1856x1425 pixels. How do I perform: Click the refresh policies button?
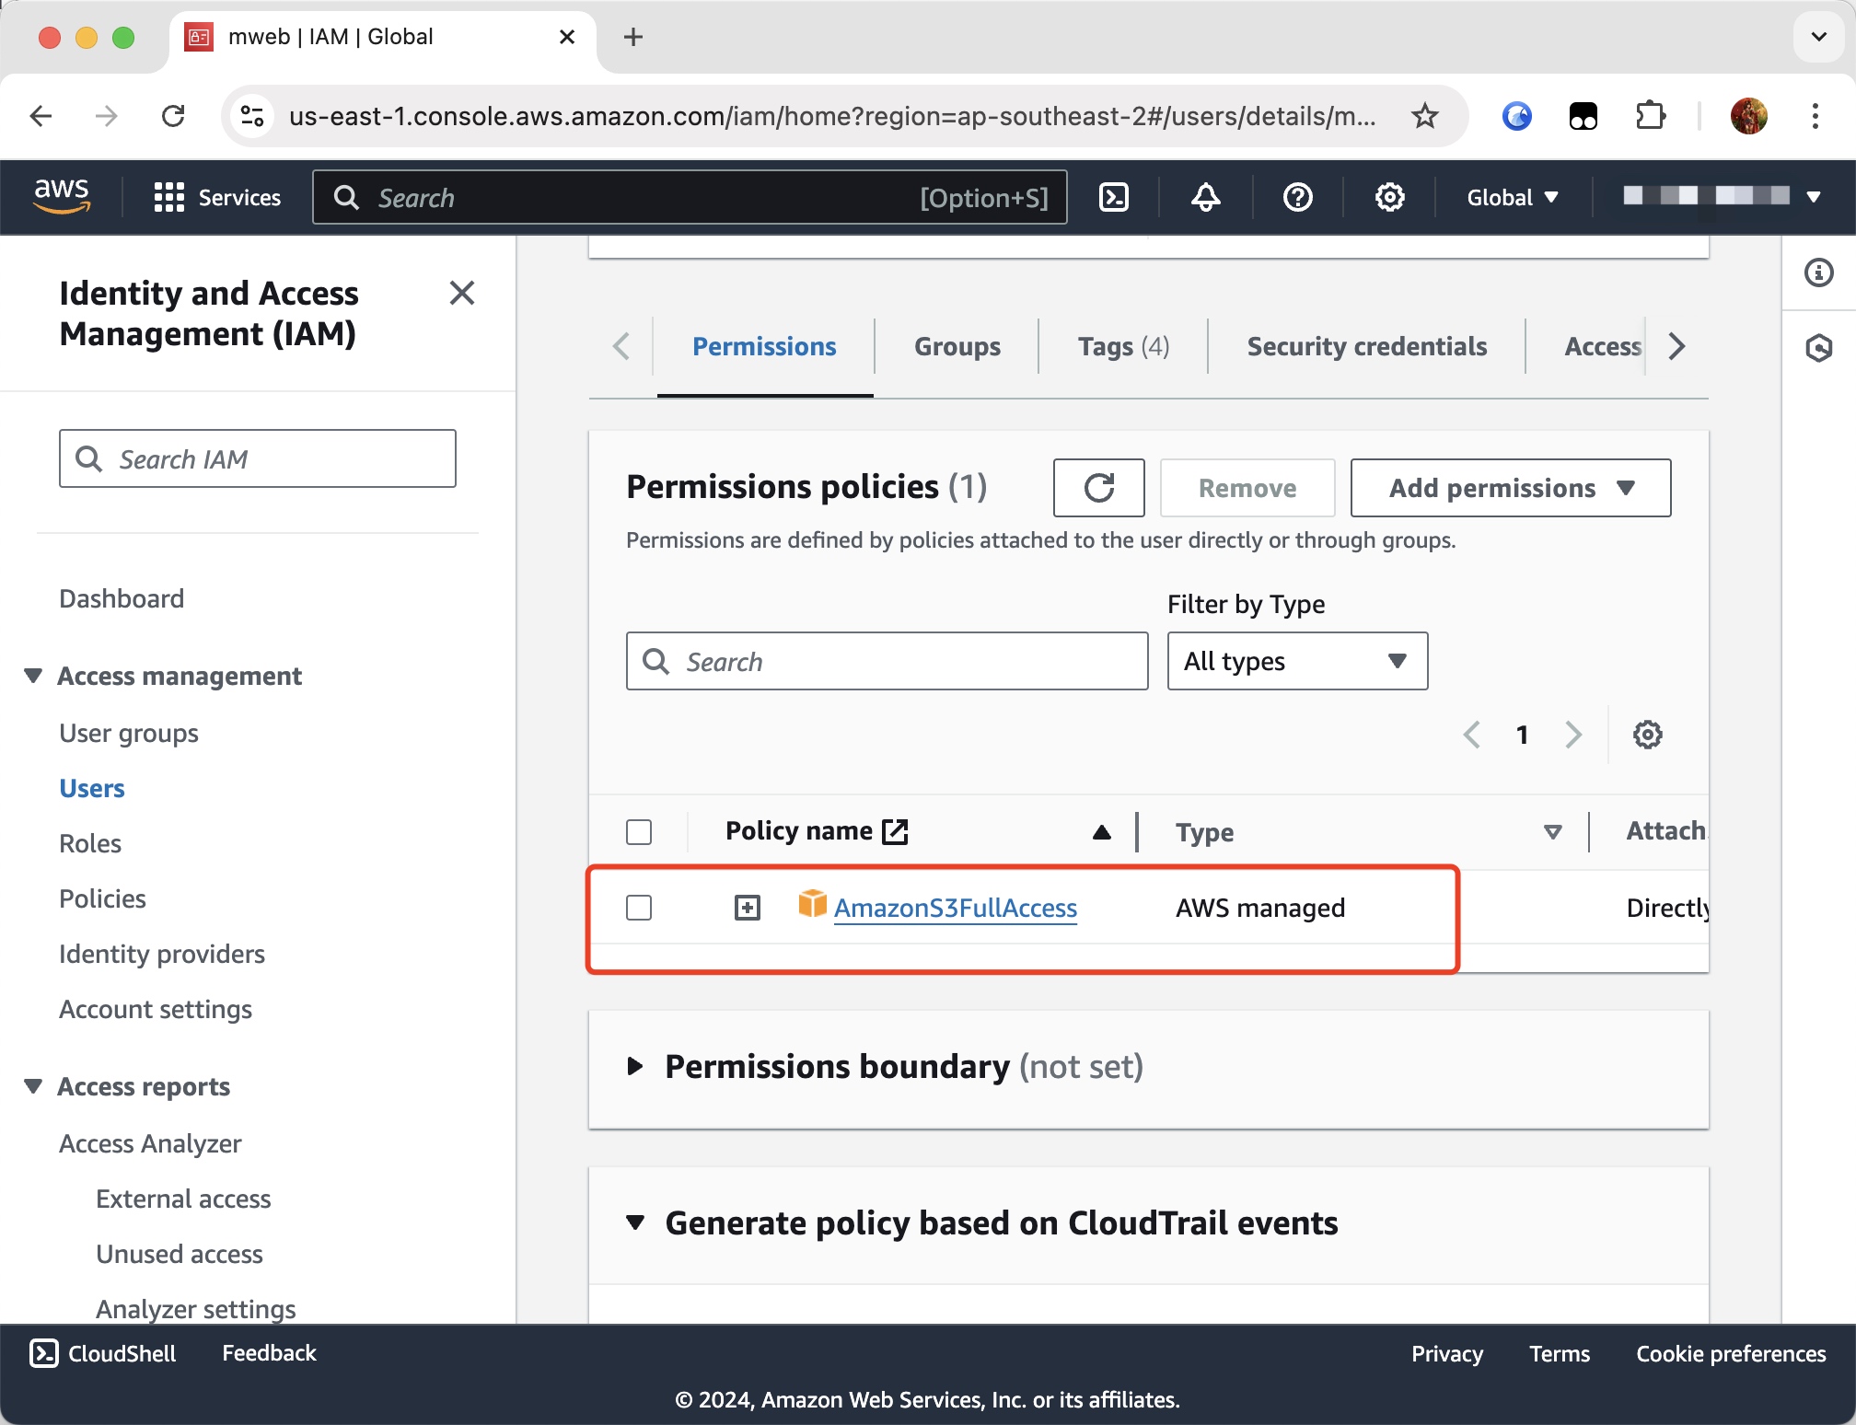[1098, 488]
